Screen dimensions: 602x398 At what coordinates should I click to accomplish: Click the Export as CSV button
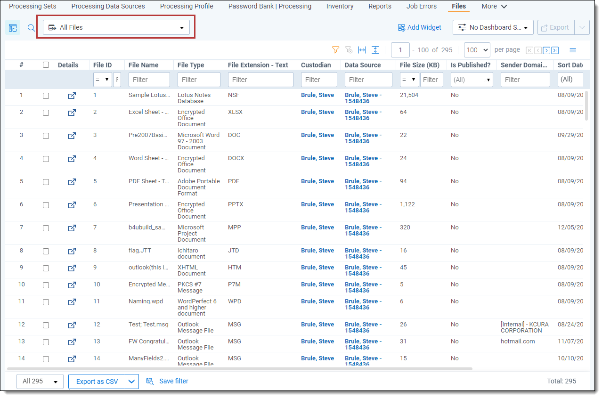click(97, 382)
